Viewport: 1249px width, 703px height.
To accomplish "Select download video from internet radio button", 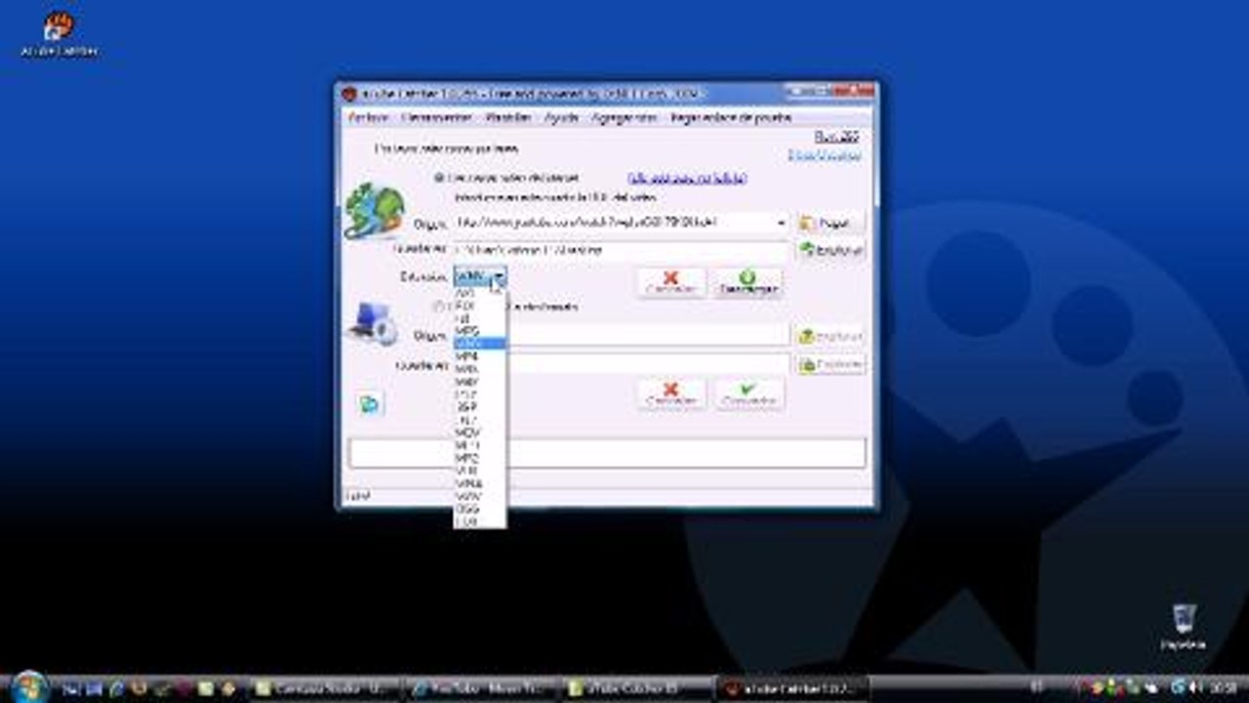I will point(439,178).
